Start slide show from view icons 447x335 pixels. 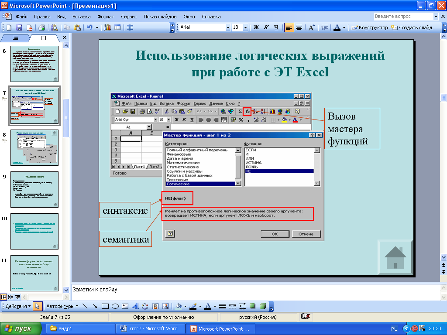[x=17, y=297]
